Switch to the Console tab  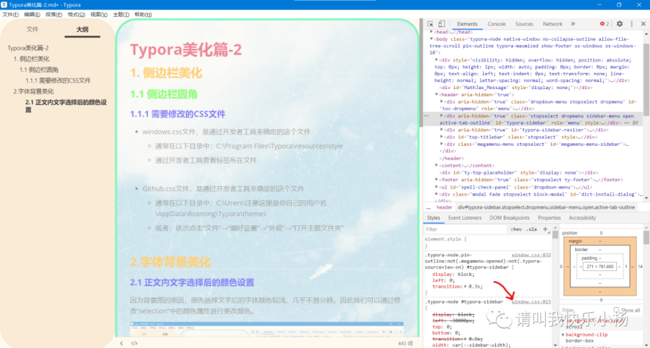click(x=497, y=24)
